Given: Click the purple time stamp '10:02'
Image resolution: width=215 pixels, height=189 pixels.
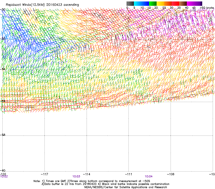Looking at the screenshot, I should [x=4, y=176].
